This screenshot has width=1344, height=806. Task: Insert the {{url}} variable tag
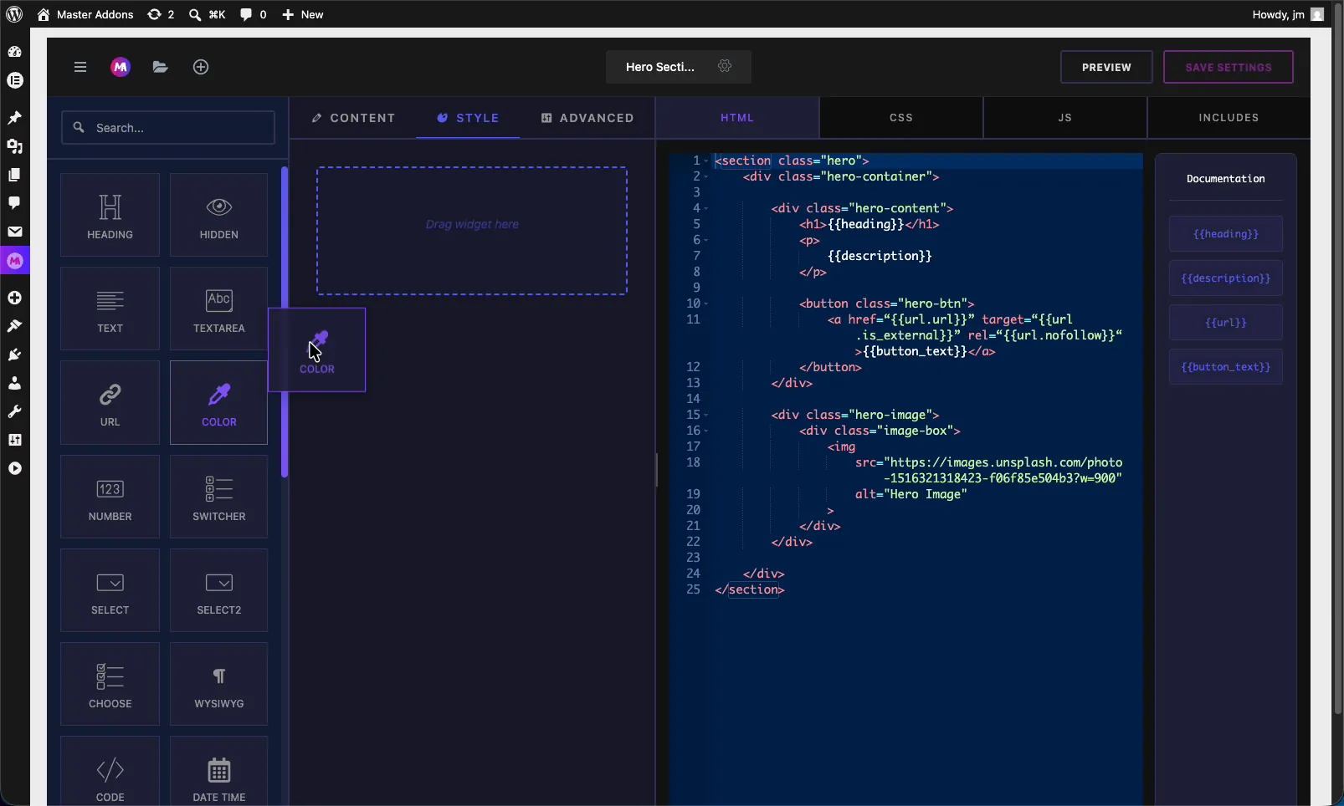pos(1226,323)
